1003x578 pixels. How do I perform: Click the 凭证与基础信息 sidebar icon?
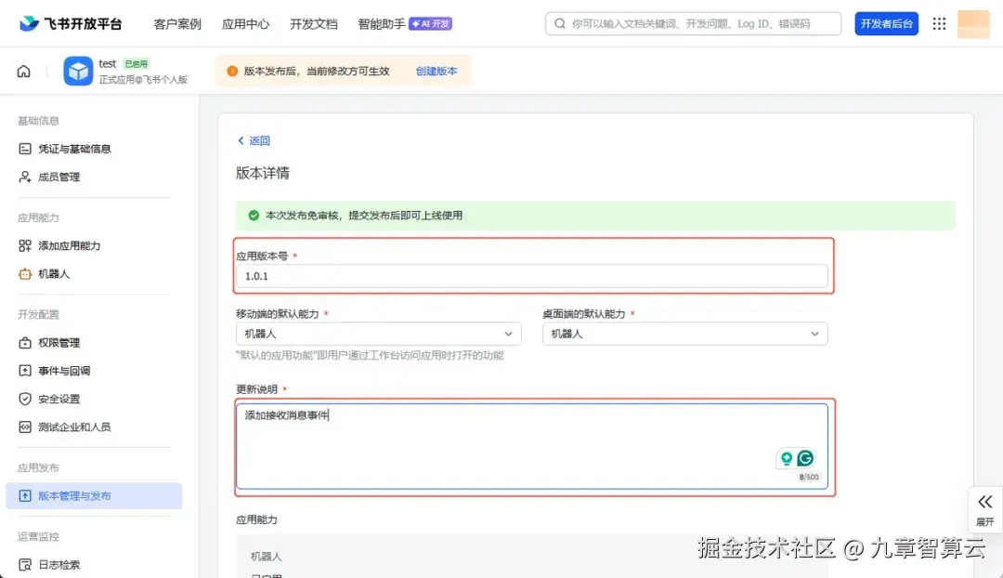coord(25,149)
